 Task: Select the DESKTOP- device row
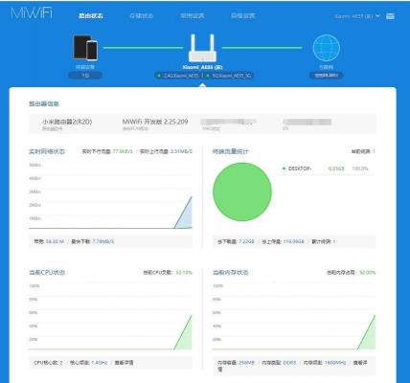click(326, 169)
